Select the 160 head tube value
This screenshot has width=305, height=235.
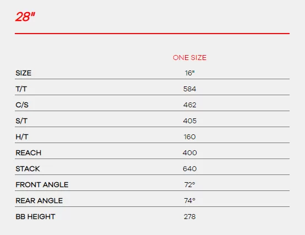click(x=189, y=137)
